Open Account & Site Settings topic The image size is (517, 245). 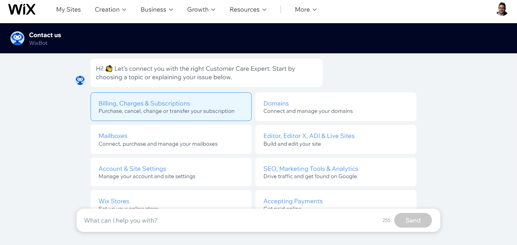point(171,172)
